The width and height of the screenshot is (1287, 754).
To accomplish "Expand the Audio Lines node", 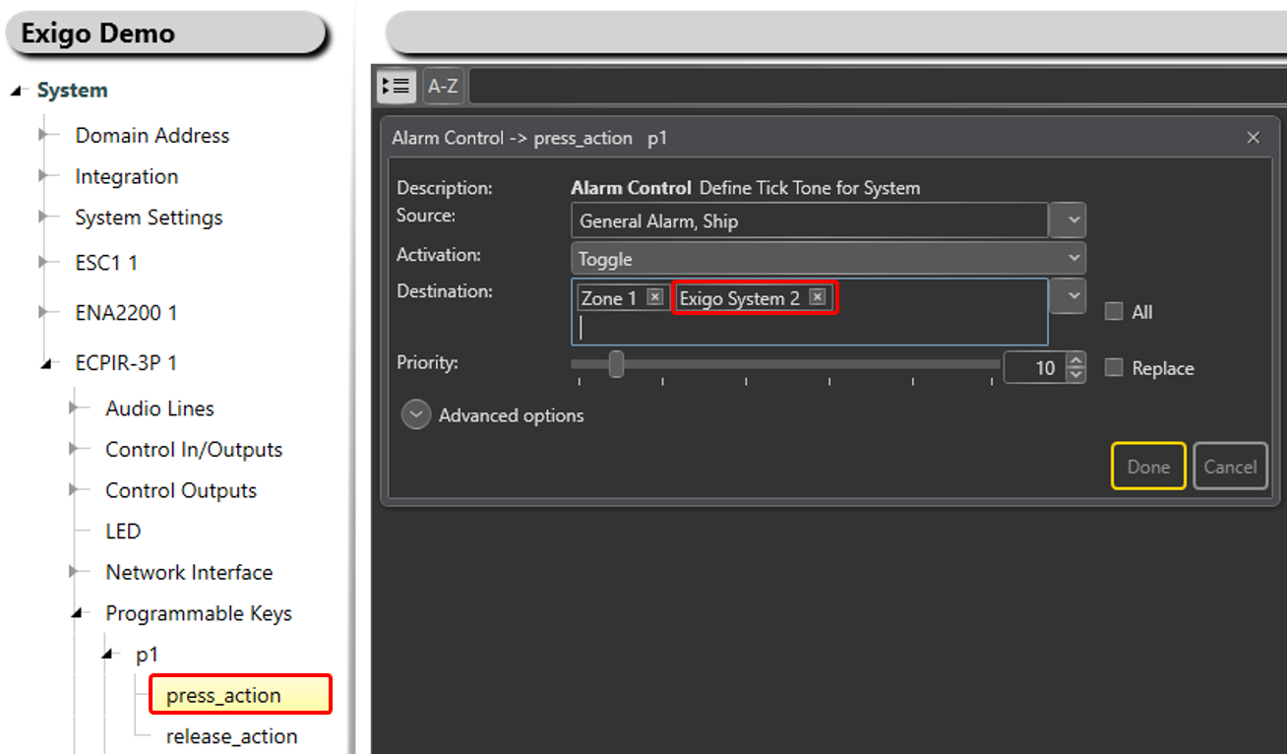I will click(x=75, y=408).
